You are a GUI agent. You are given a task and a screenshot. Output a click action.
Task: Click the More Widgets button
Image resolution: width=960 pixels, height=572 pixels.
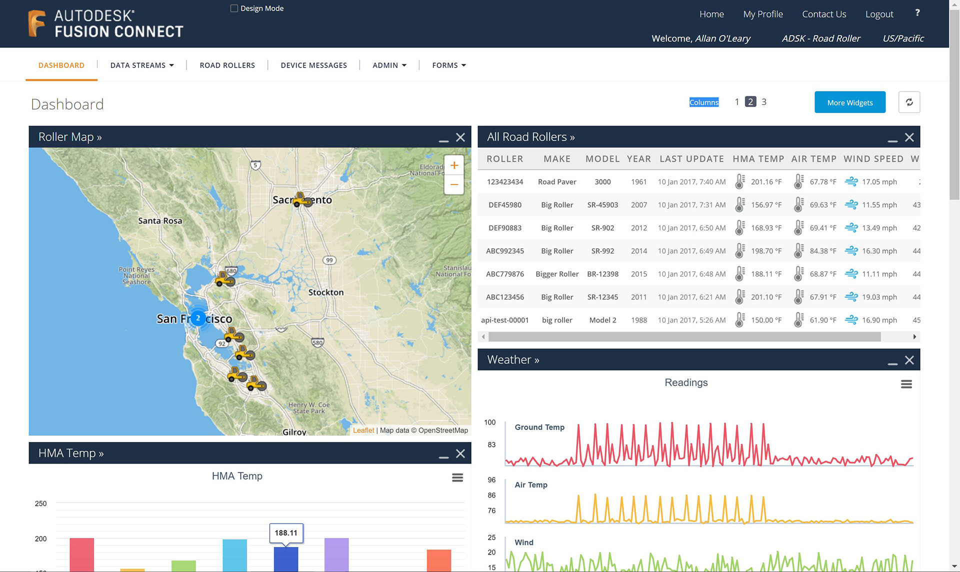click(849, 102)
